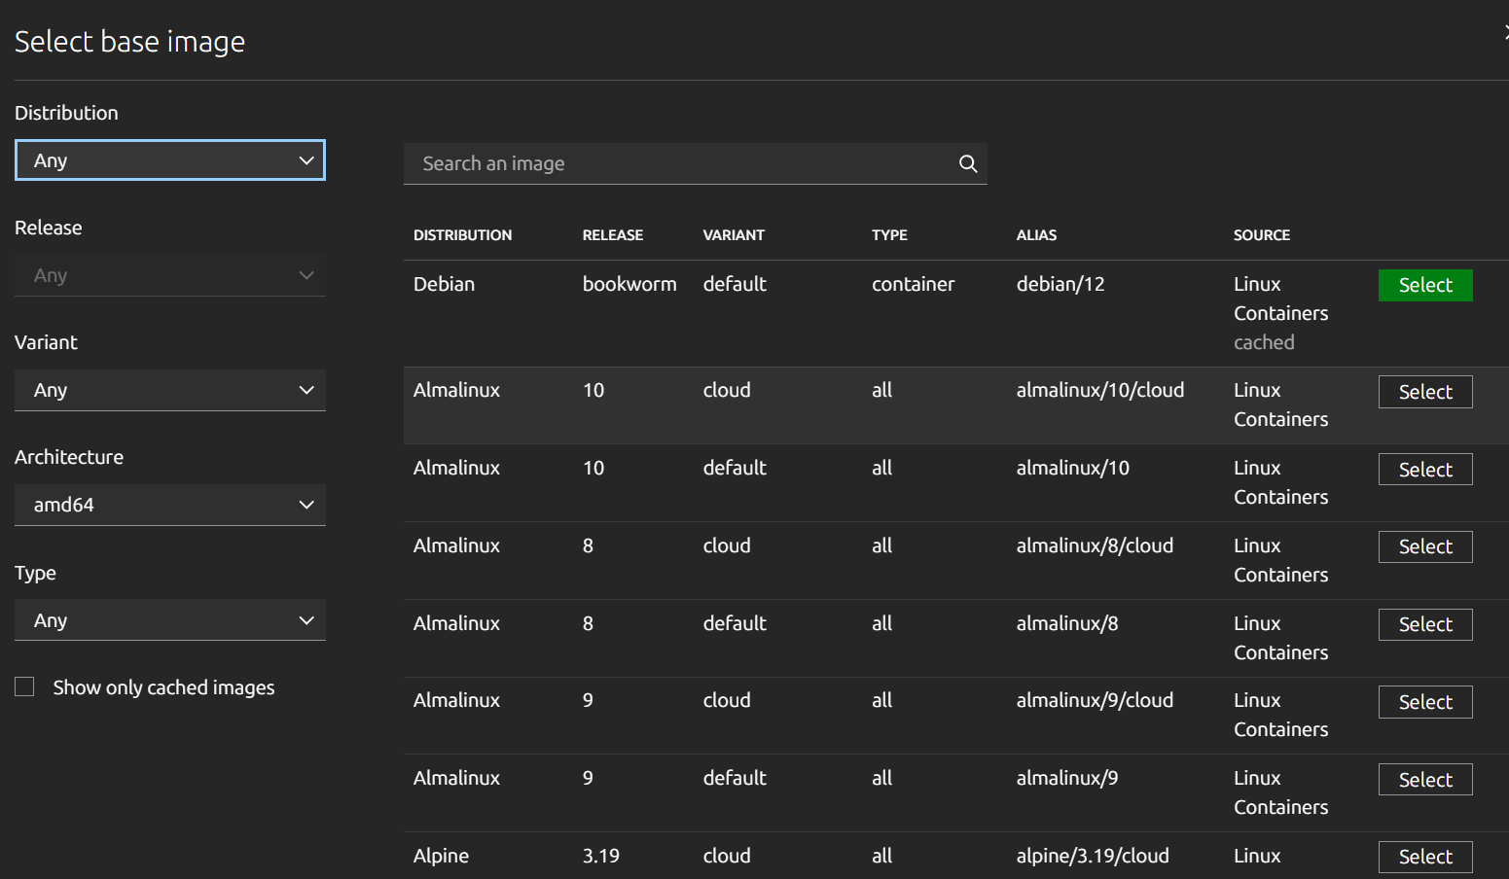This screenshot has width=1509, height=879.
Task: Select the alpine/3.19/cloud image
Action: point(1424,857)
